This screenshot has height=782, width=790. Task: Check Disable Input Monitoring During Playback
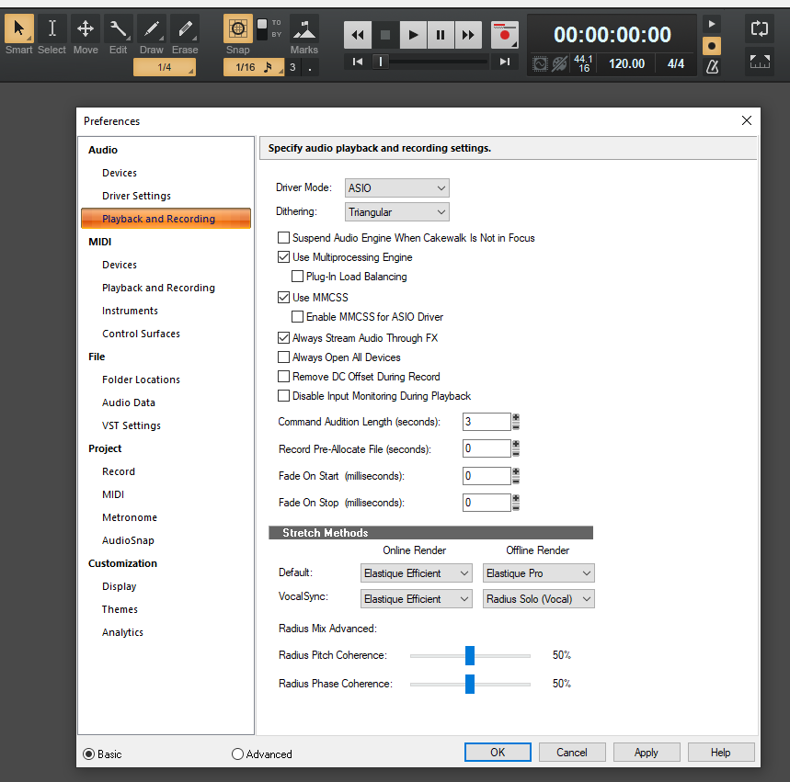(x=283, y=396)
